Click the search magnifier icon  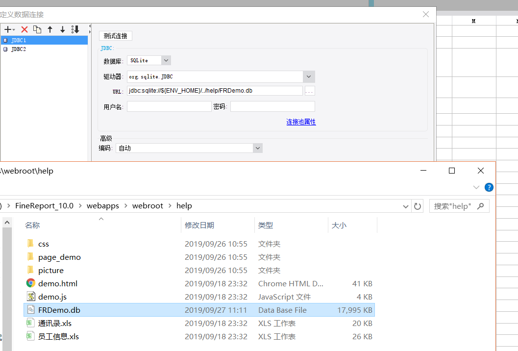481,206
